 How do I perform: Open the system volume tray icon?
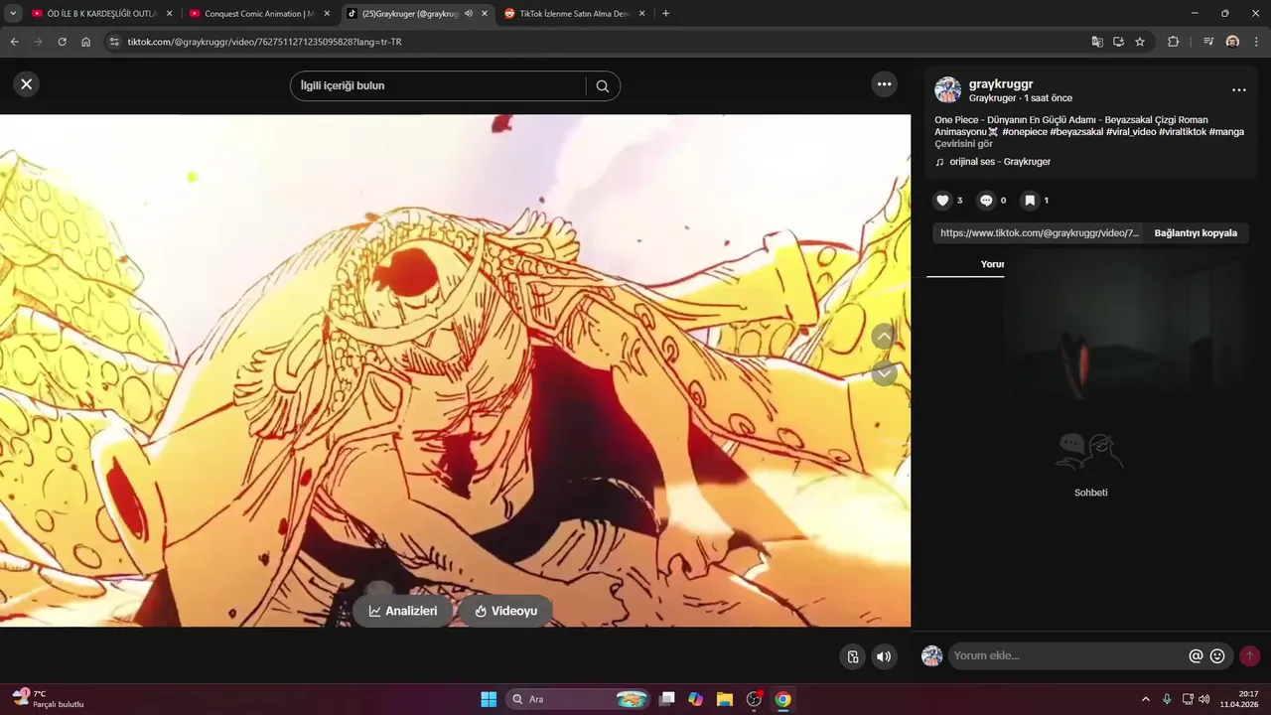click(1204, 699)
